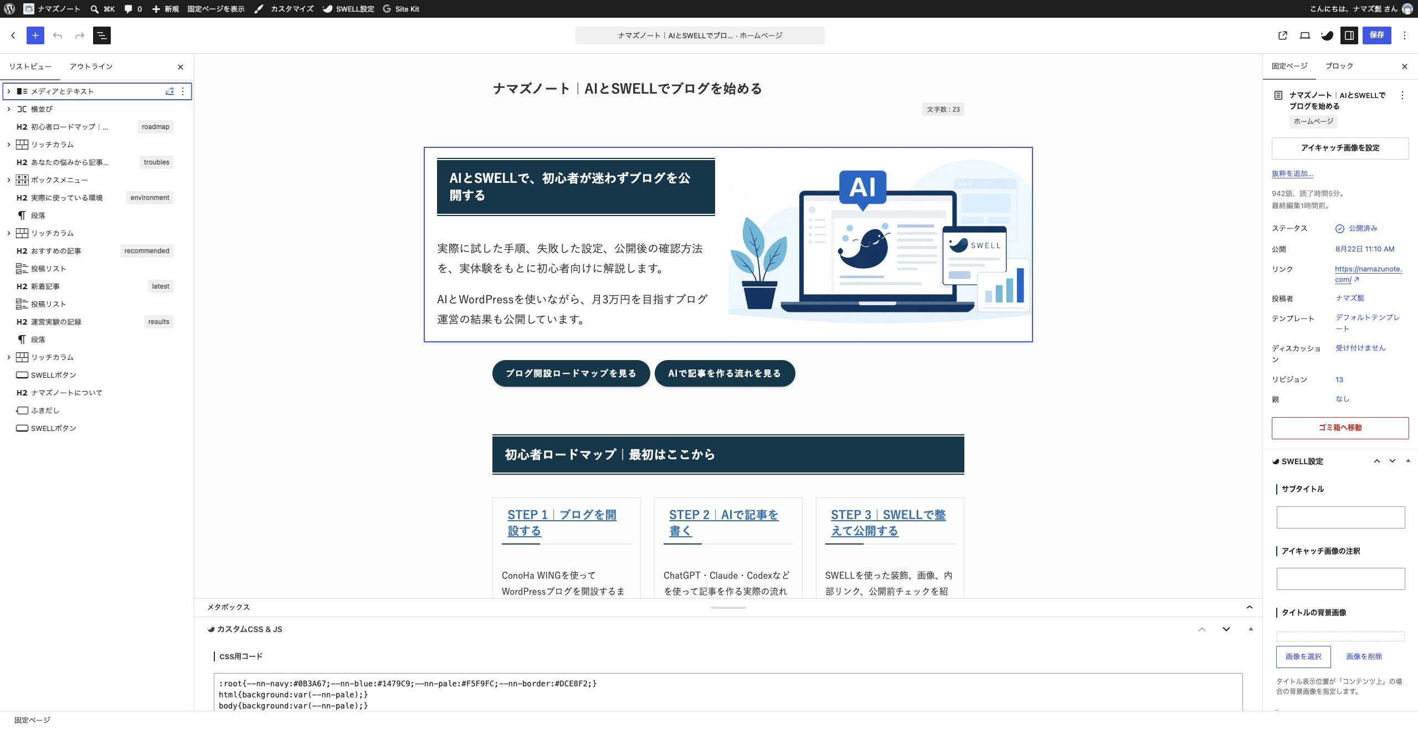
Task: Close the list view panel
Action: tap(181, 67)
